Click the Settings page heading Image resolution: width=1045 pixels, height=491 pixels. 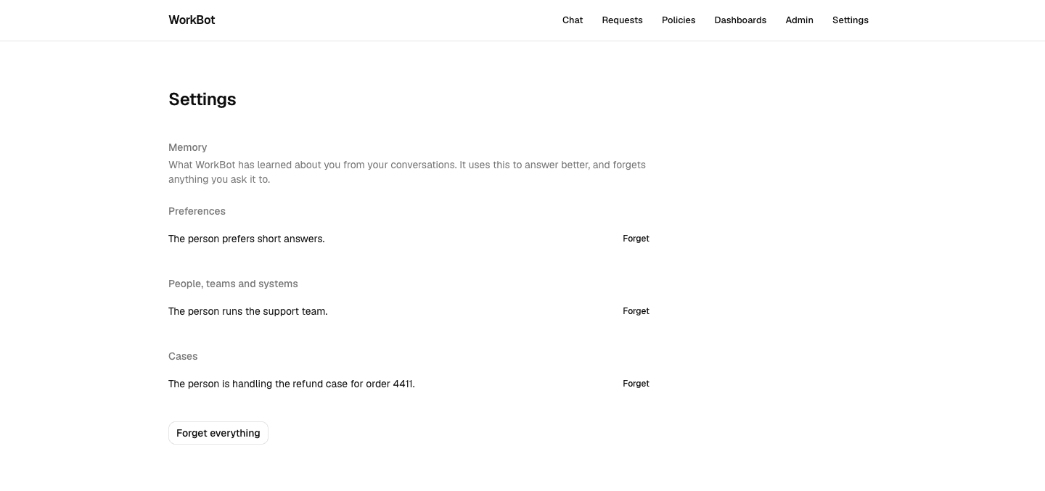pyautogui.click(x=202, y=99)
